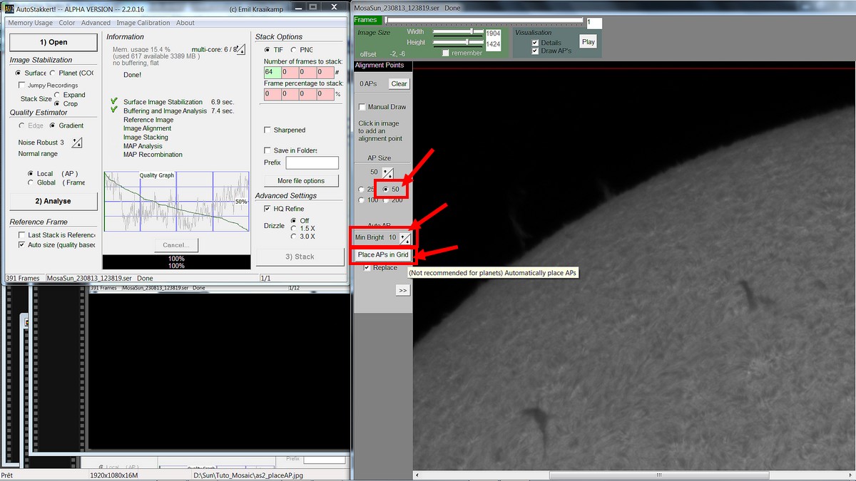The image size is (856, 481).
Task: Toggle Details visualisation checkbox
Action: click(546, 43)
